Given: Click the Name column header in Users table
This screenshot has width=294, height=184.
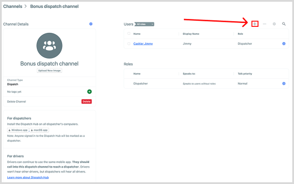Looking at the screenshot, I should [137, 34].
